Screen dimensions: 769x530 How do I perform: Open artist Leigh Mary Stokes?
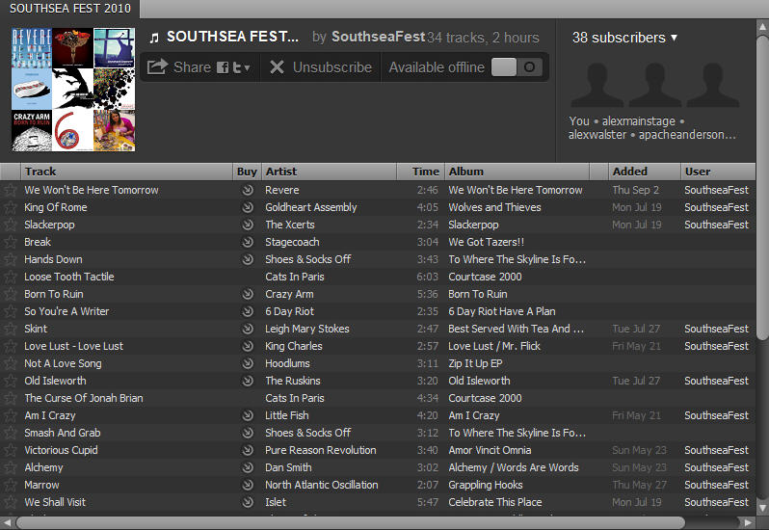[x=307, y=329]
